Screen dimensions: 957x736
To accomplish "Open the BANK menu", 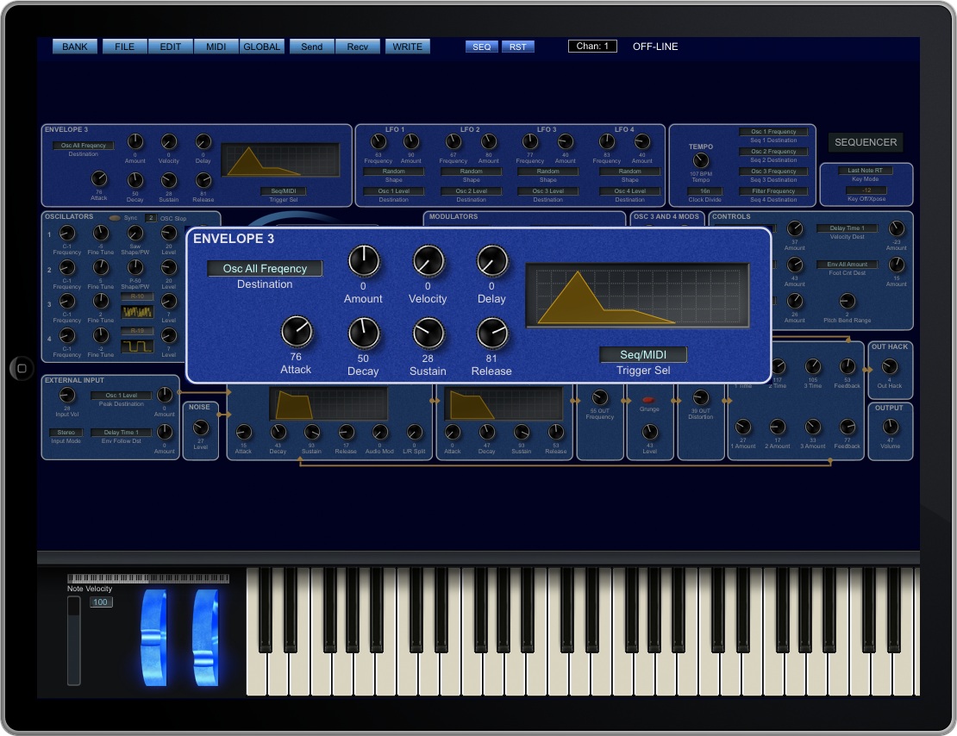I will click(x=74, y=47).
